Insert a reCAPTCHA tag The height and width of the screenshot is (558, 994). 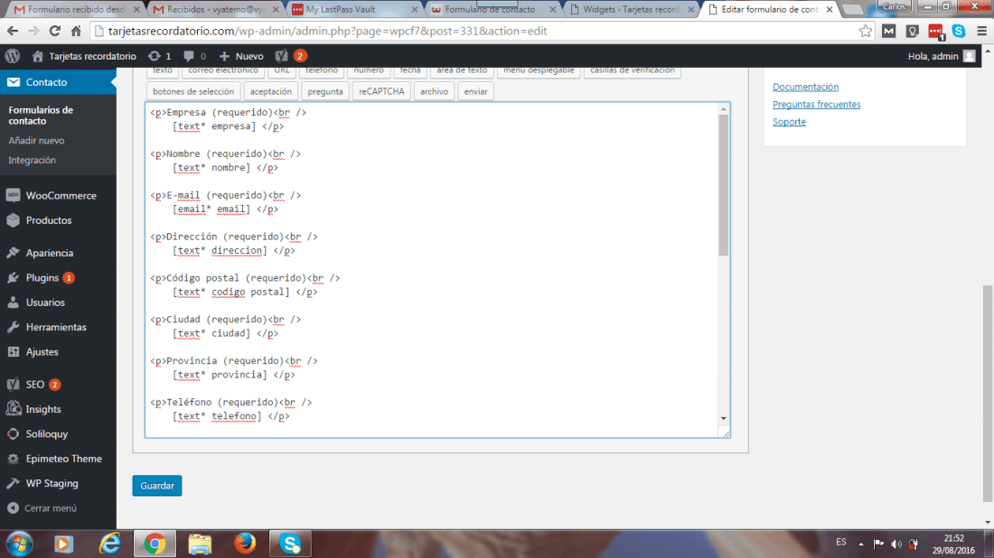tap(381, 91)
